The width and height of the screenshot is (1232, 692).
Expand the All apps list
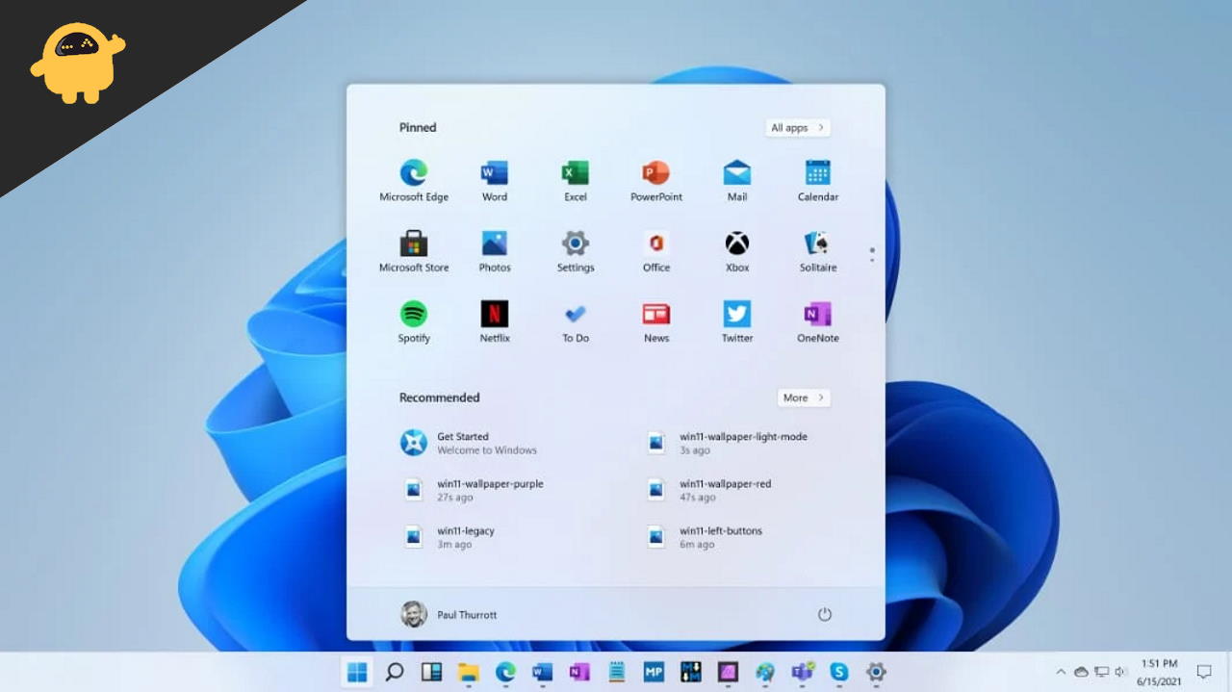coord(798,127)
